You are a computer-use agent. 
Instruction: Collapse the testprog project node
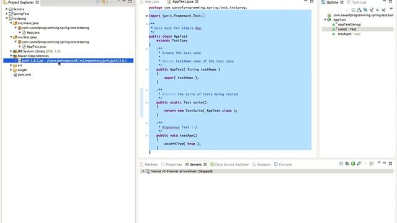(x=7, y=18)
